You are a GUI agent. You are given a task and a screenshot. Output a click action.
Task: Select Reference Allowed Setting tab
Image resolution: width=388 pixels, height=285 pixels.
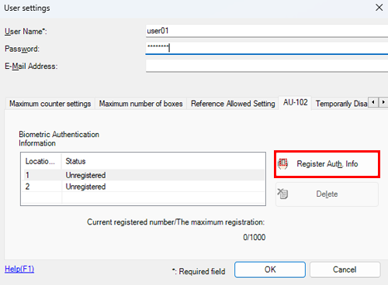click(233, 104)
